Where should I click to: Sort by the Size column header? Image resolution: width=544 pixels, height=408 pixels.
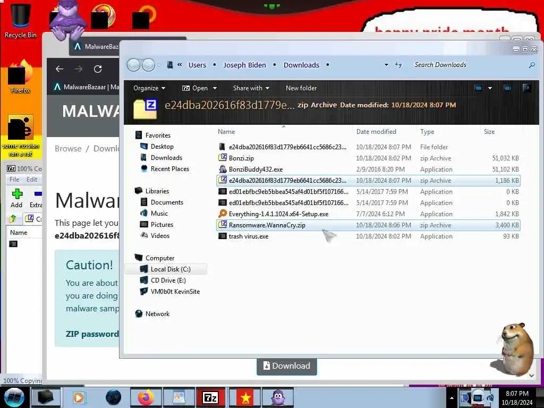tap(489, 132)
